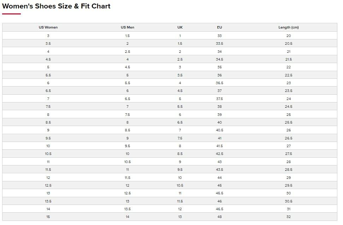Image resolution: width=343 pixels, height=225 pixels.
Task: Click the 20 cm length cell
Action: (x=288, y=36)
